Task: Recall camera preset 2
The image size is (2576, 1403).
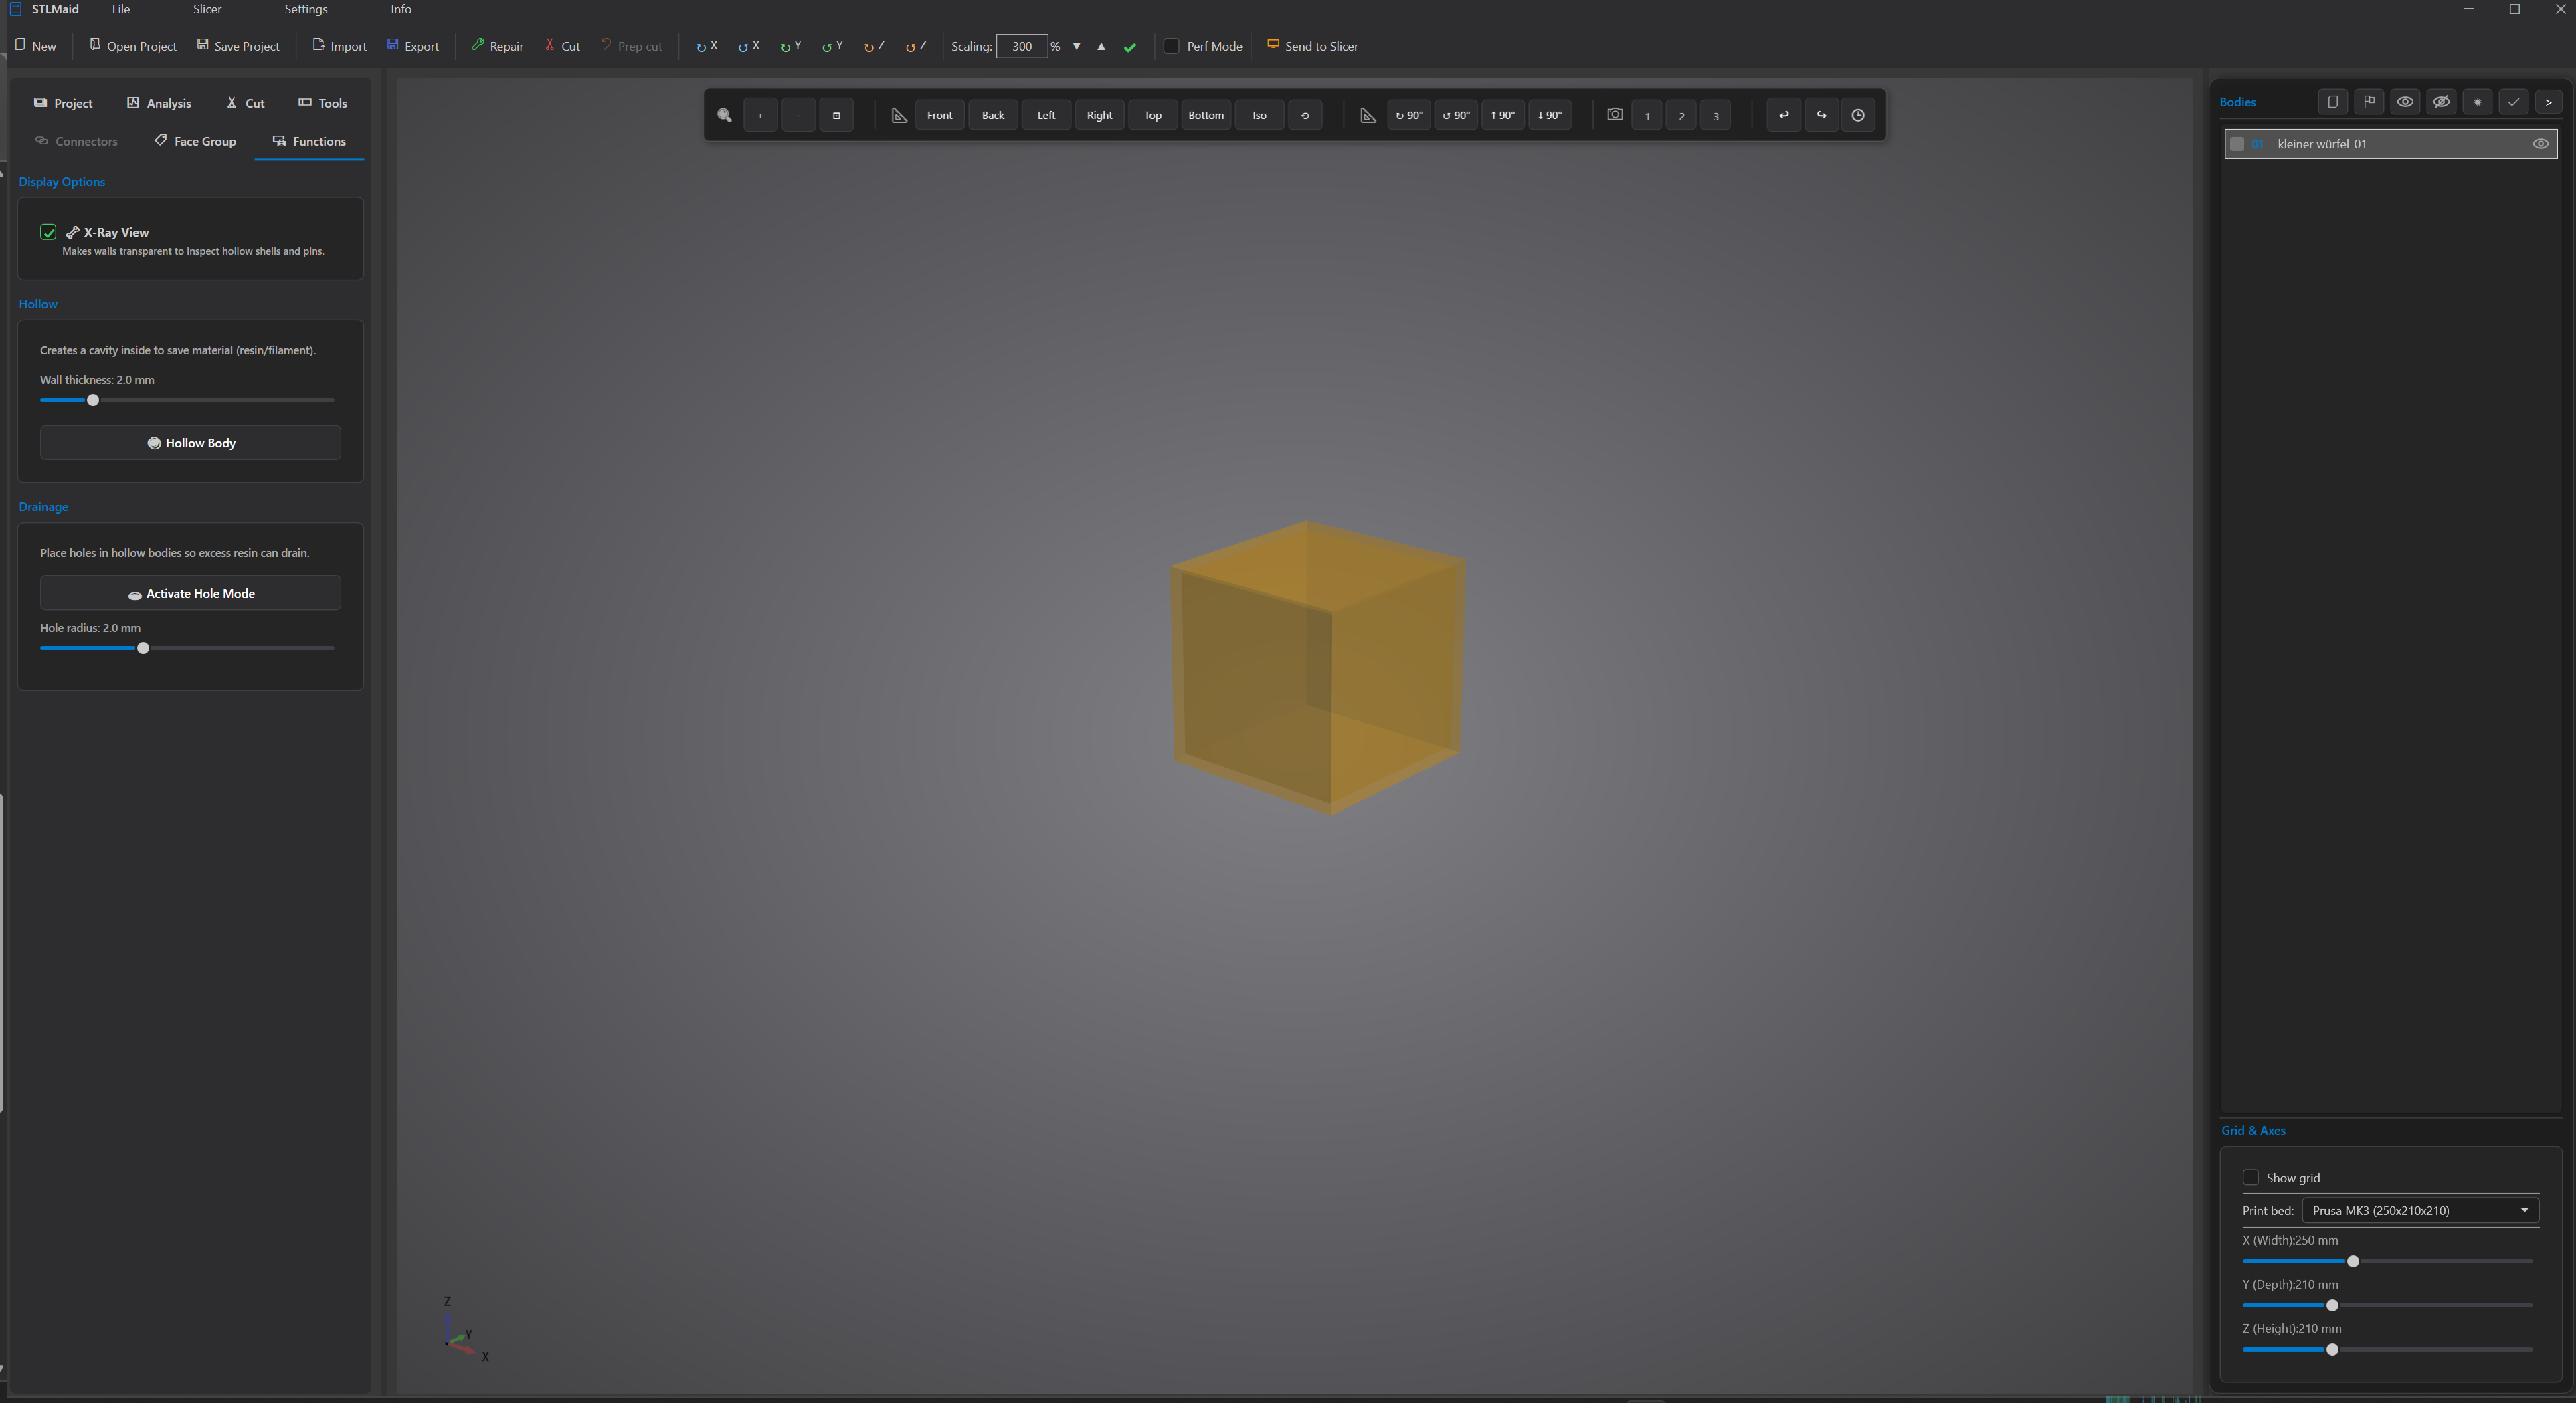Action: [x=1681, y=116]
